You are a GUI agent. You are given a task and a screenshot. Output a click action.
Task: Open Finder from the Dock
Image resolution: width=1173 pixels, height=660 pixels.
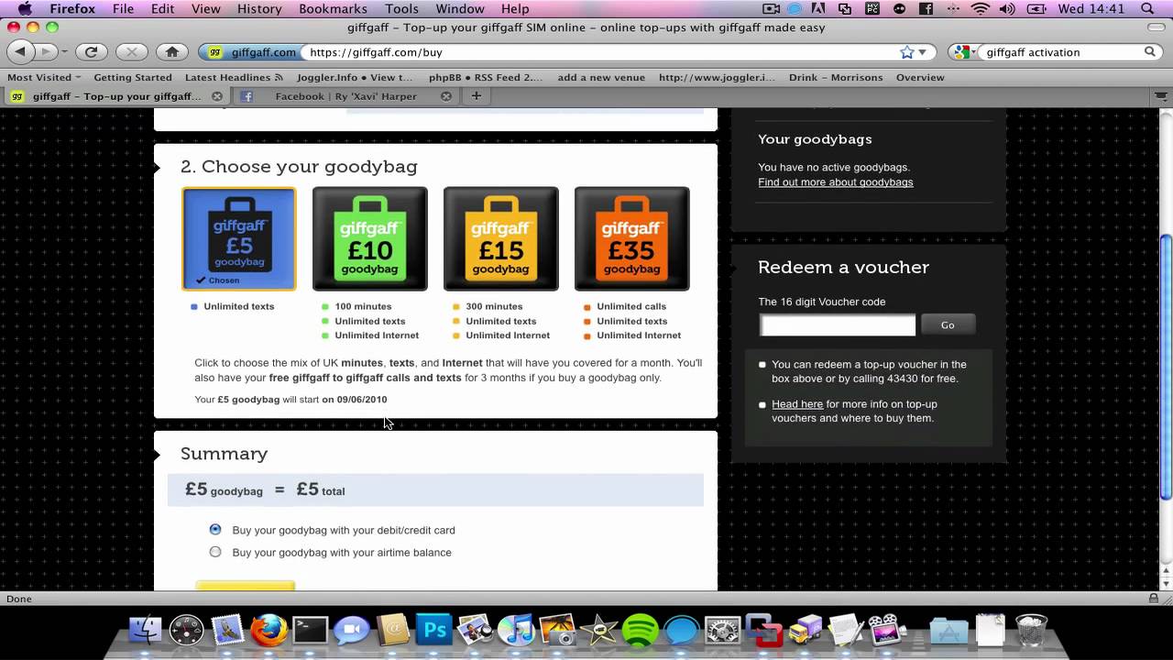(x=145, y=631)
